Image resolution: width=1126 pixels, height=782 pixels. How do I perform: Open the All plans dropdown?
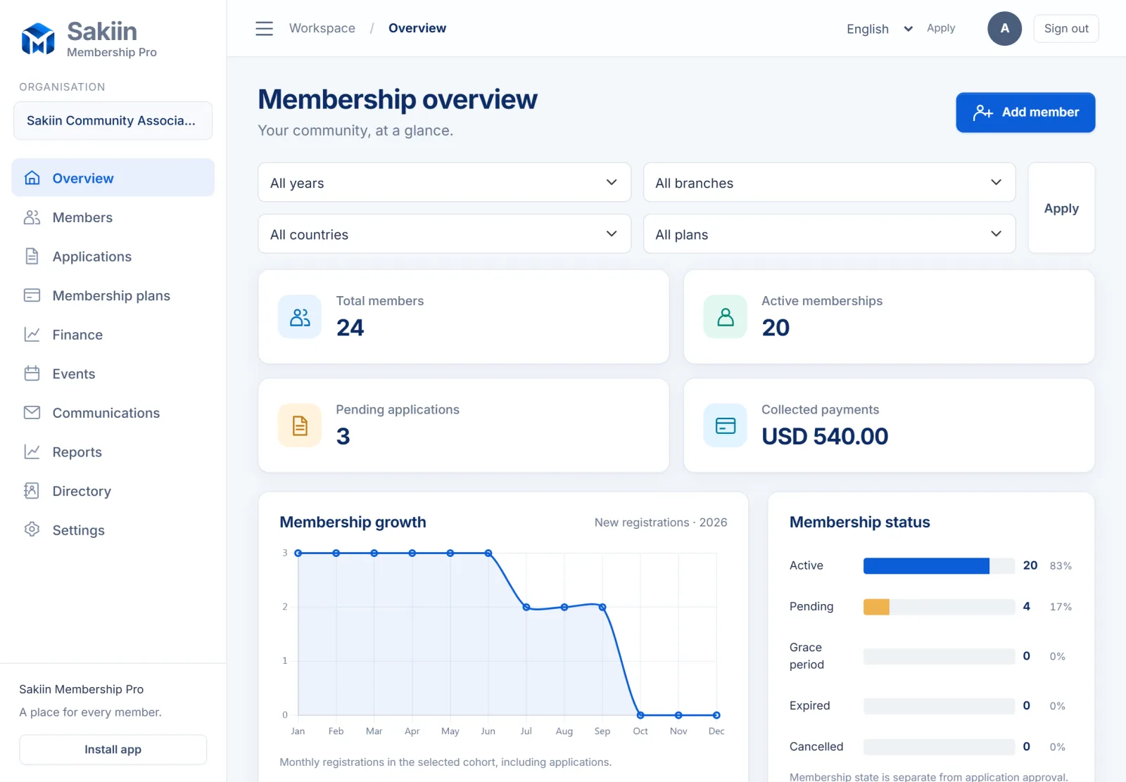829,234
